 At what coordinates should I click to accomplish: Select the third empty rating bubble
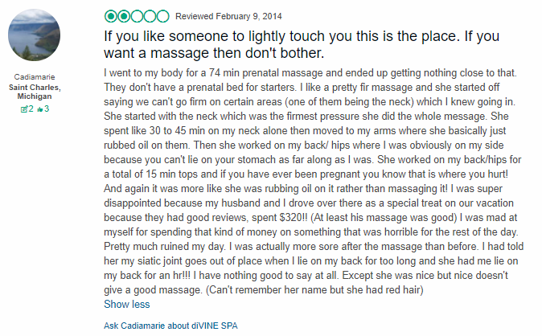137,16
